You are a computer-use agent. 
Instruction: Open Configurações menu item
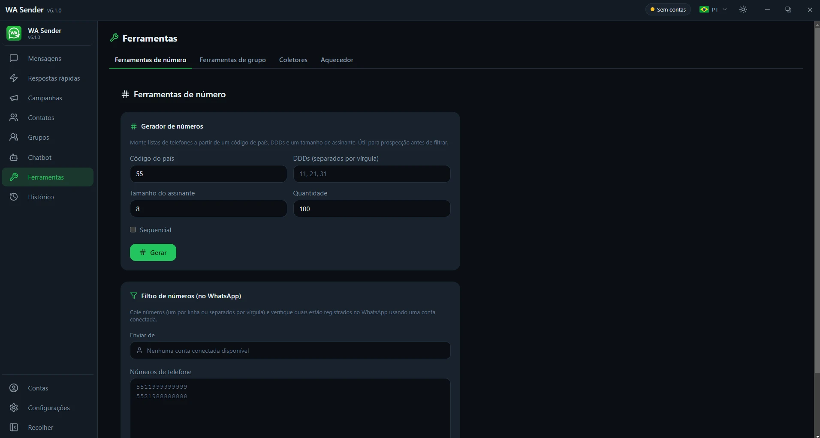48,408
